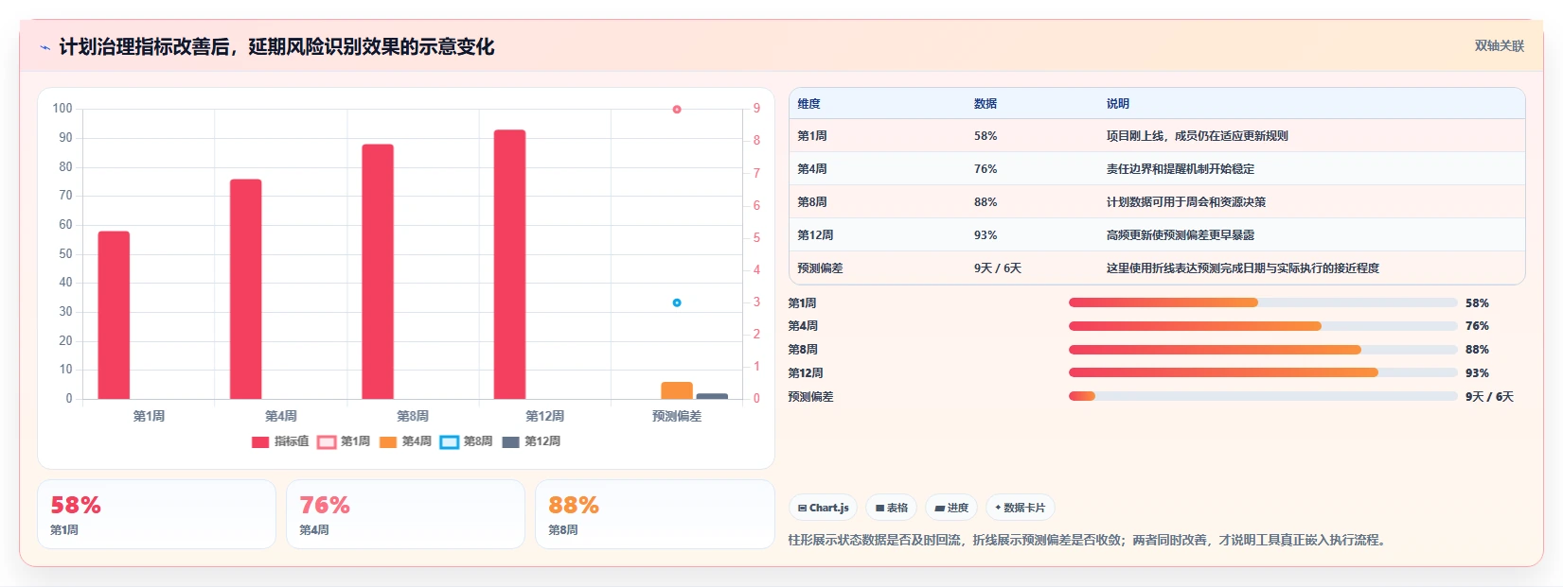The width and height of the screenshot is (1563, 587).
Task: Click the 预测偏差 x-axis label in the chart
Action: click(677, 416)
